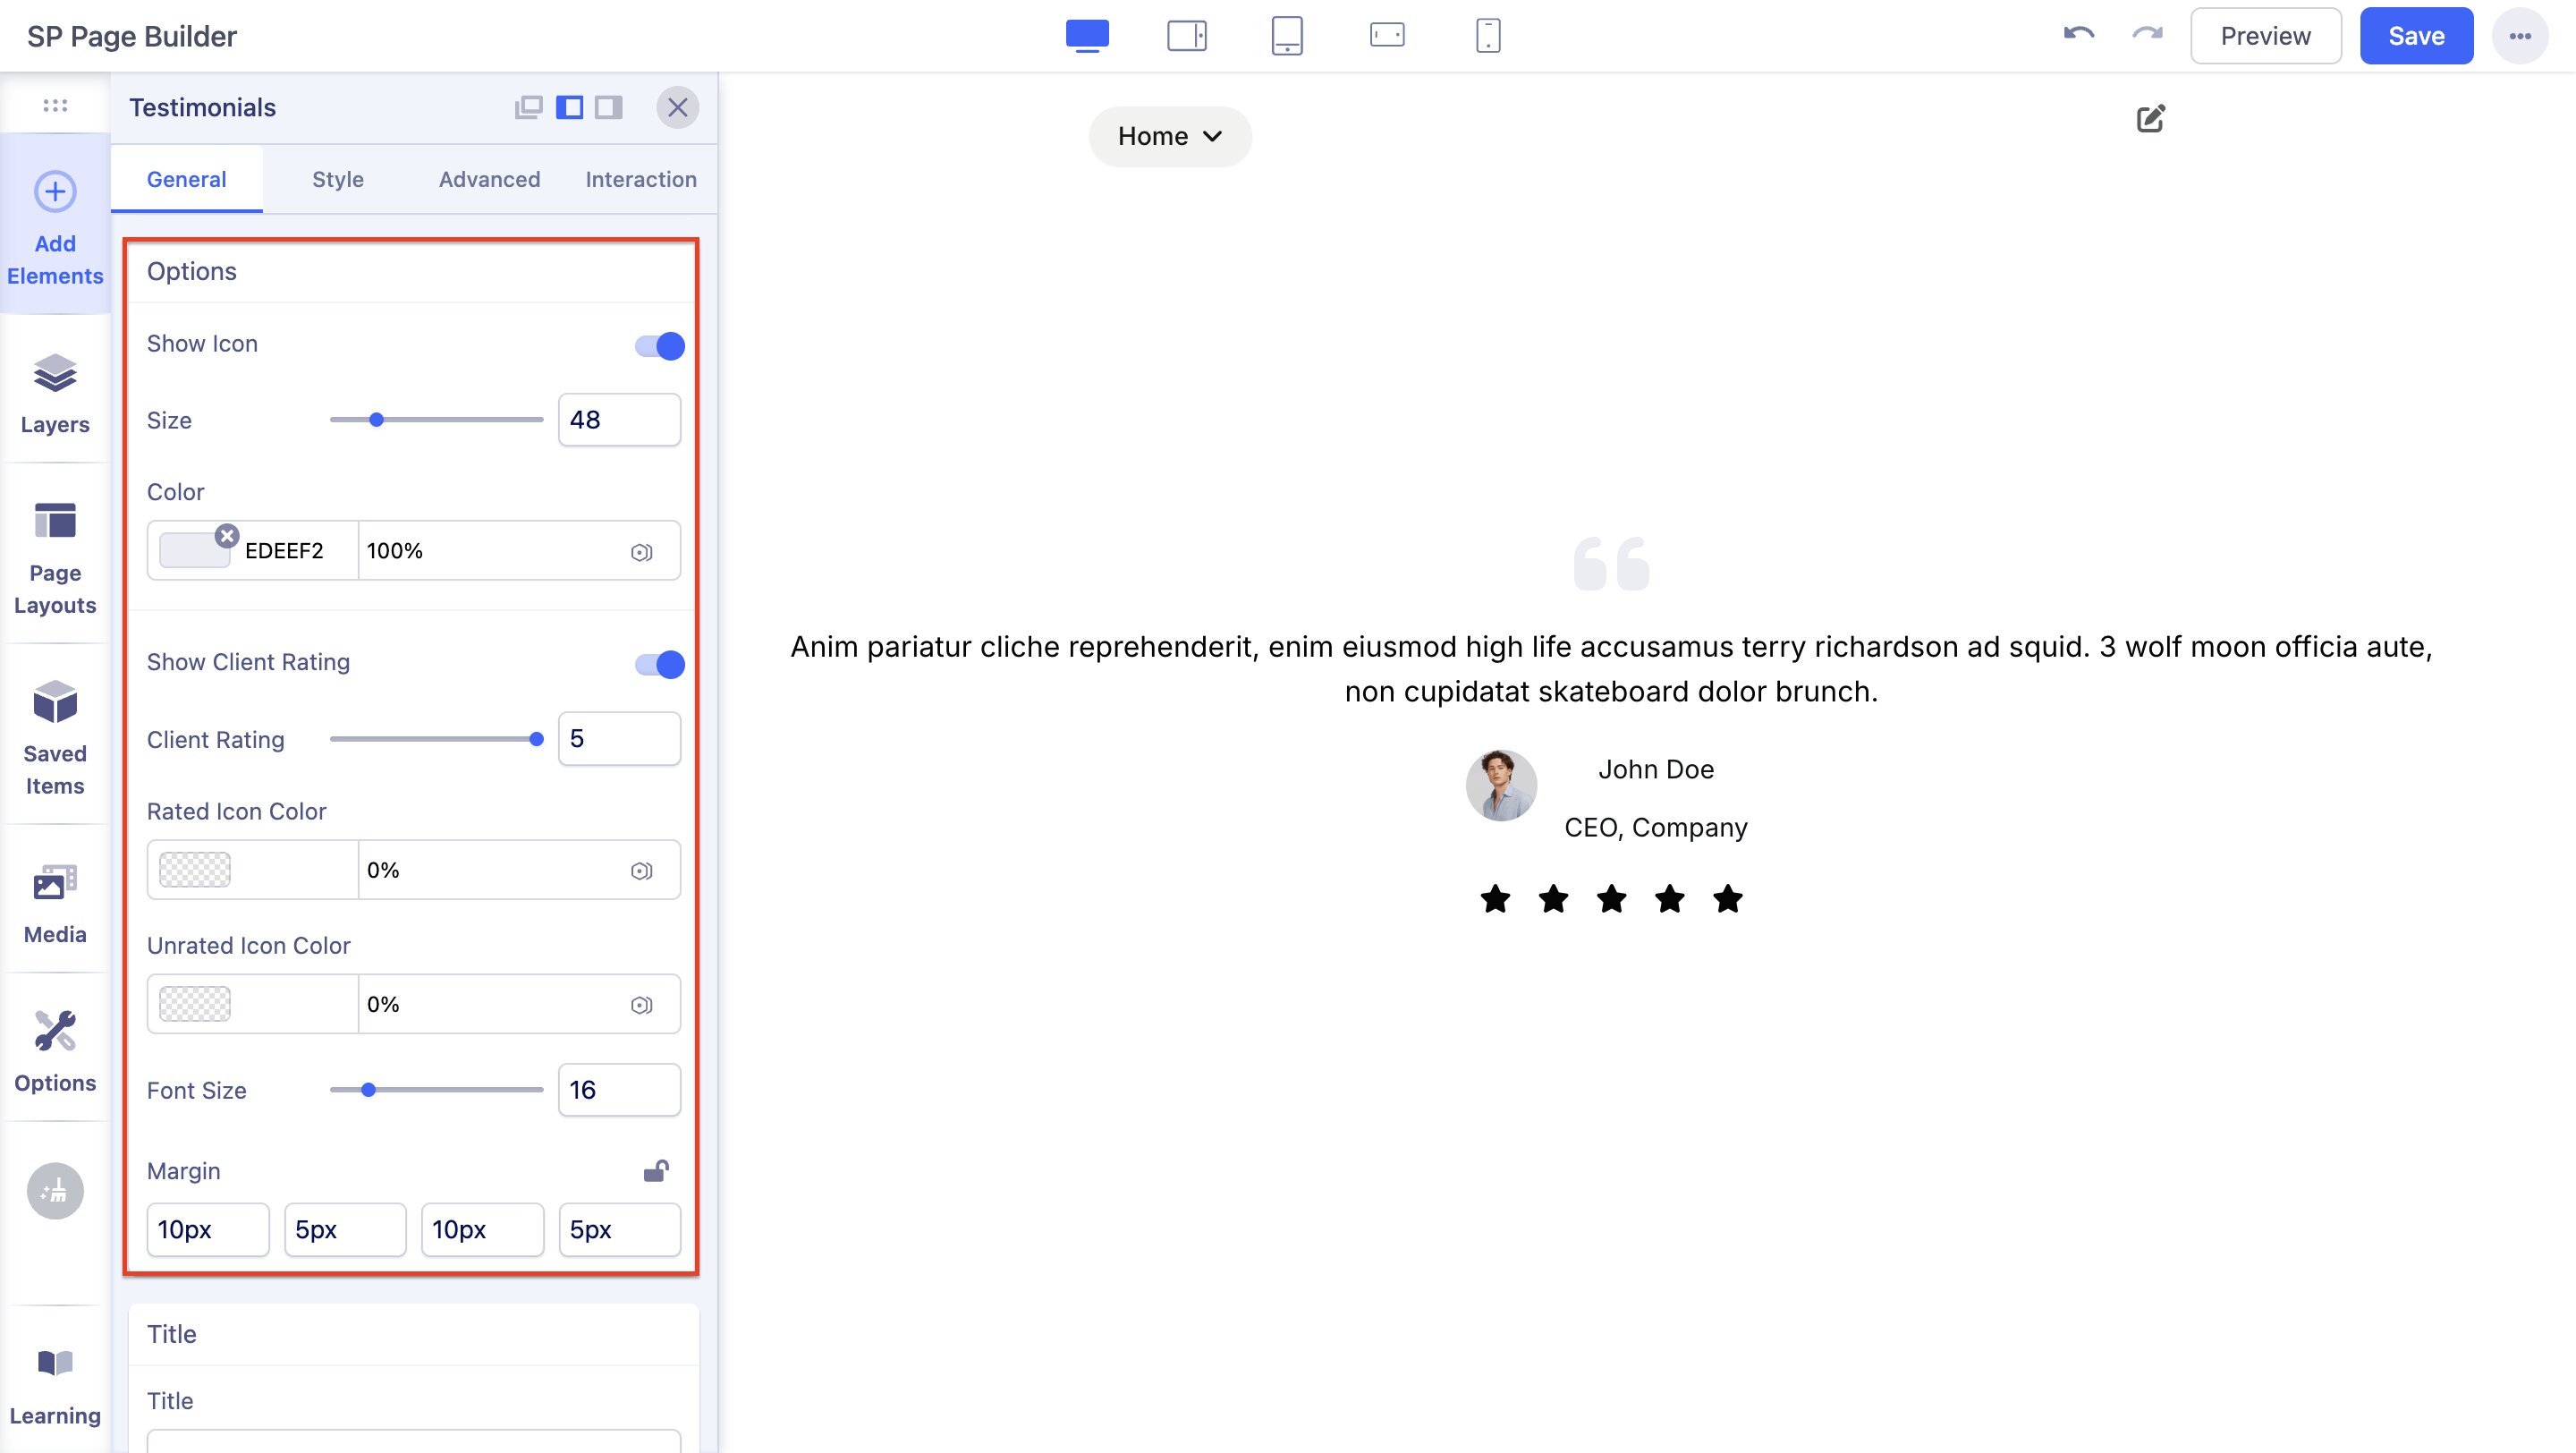Disable the Show Client Rating toggle
The height and width of the screenshot is (1453, 2576).
click(659, 664)
